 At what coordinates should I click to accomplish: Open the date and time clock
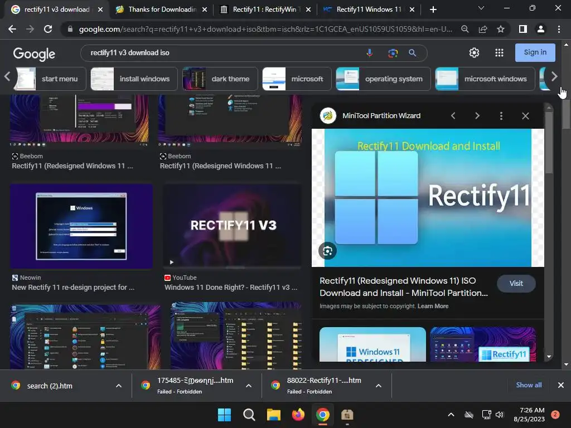[529, 415]
